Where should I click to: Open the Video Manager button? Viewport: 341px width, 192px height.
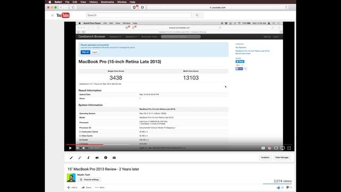point(282,157)
